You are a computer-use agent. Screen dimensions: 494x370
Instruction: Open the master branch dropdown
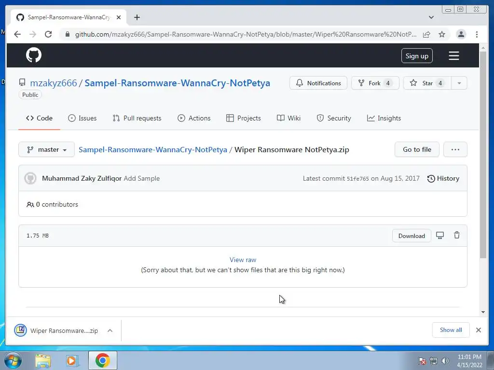pos(47,149)
